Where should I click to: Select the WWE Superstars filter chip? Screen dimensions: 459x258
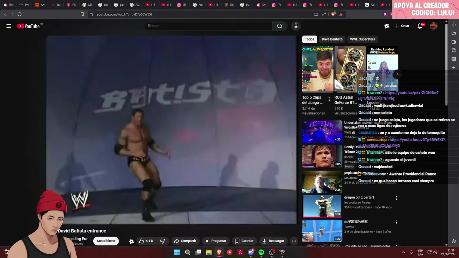click(363, 39)
